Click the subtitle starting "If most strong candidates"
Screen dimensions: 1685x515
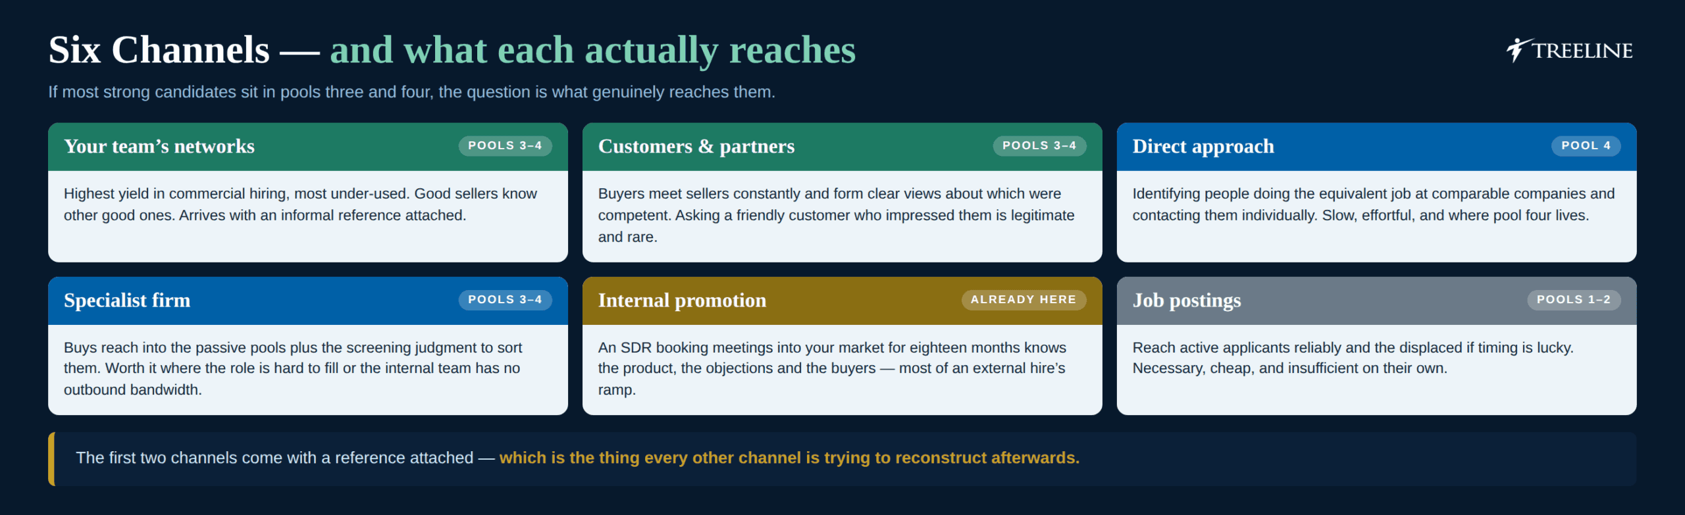click(411, 92)
